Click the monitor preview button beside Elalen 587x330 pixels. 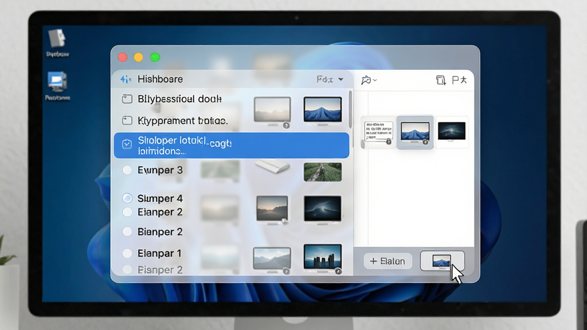coord(442,261)
